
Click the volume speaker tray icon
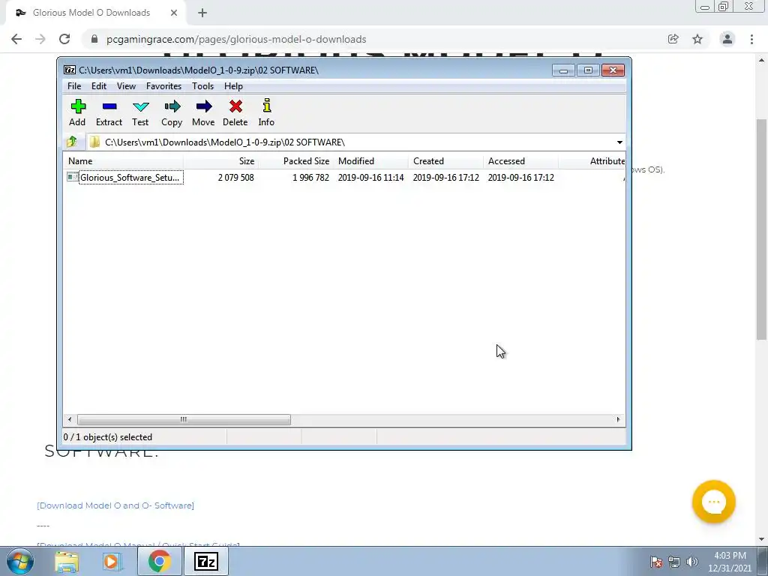pyautogui.click(x=692, y=562)
